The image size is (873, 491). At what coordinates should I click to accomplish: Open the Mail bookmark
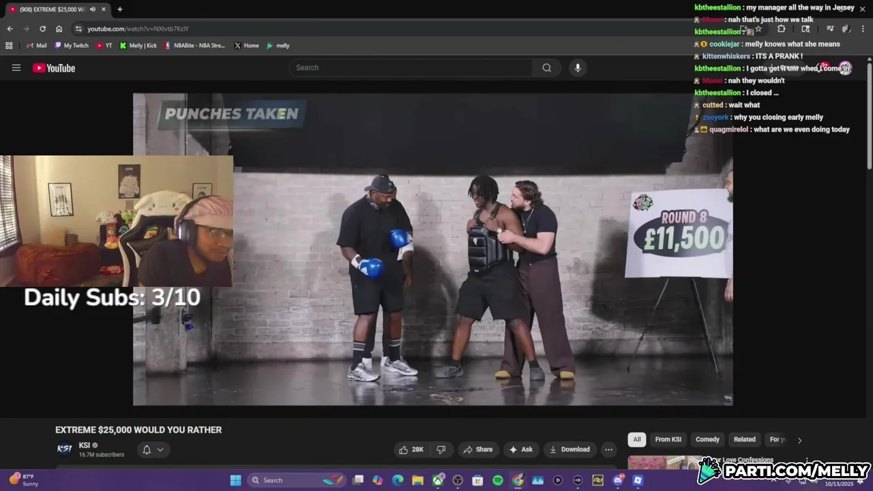[36, 46]
